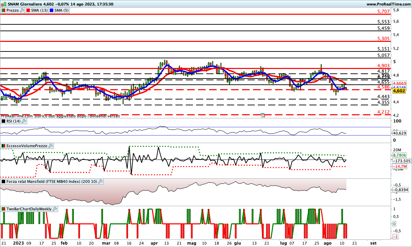Select the Forza relat Mansfield indicator label
412x247 pixels.
coord(52,181)
